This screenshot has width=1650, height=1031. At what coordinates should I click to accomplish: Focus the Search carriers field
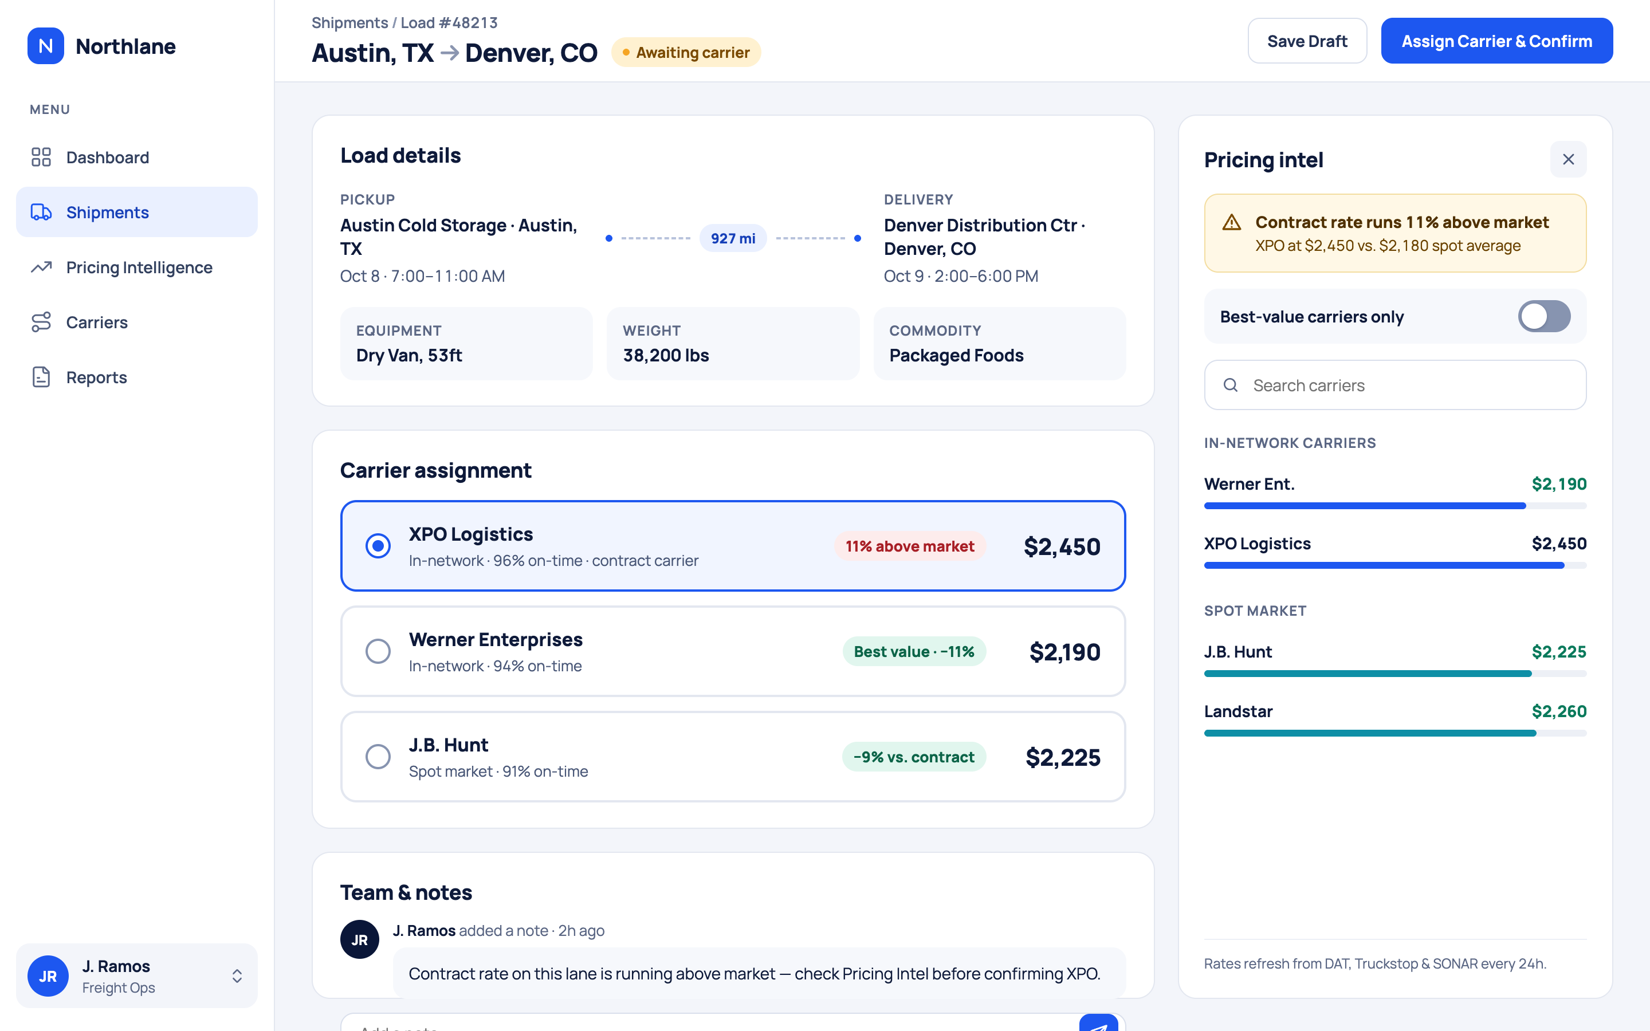pyautogui.click(x=1395, y=385)
